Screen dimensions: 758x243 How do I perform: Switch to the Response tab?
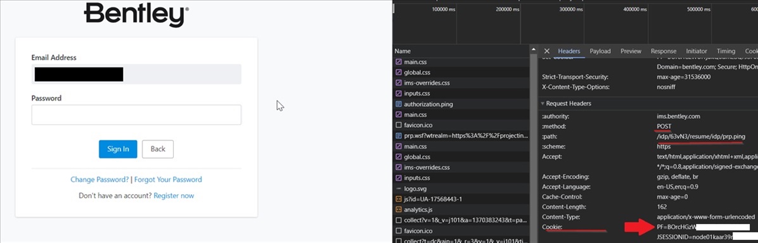663,51
